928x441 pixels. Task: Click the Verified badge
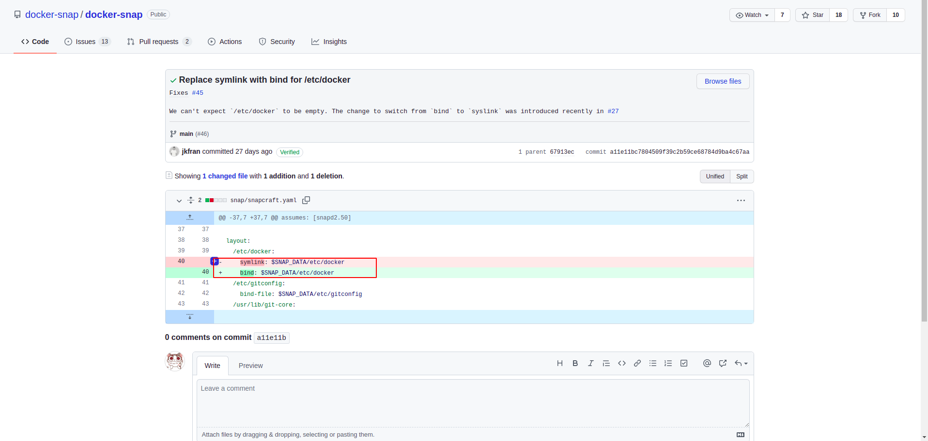pyautogui.click(x=290, y=152)
